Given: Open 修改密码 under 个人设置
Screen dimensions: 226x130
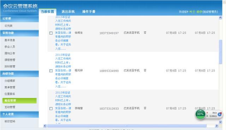Looking at the screenshot, I should coord(10,122).
